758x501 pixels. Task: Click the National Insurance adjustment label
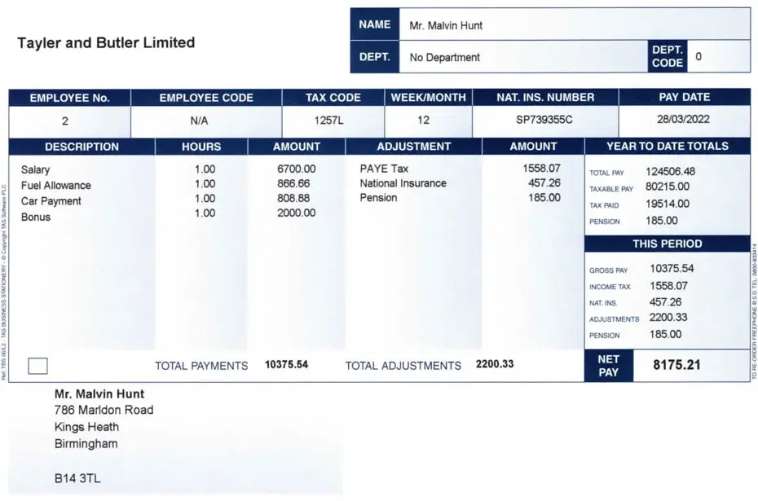pos(403,183)
